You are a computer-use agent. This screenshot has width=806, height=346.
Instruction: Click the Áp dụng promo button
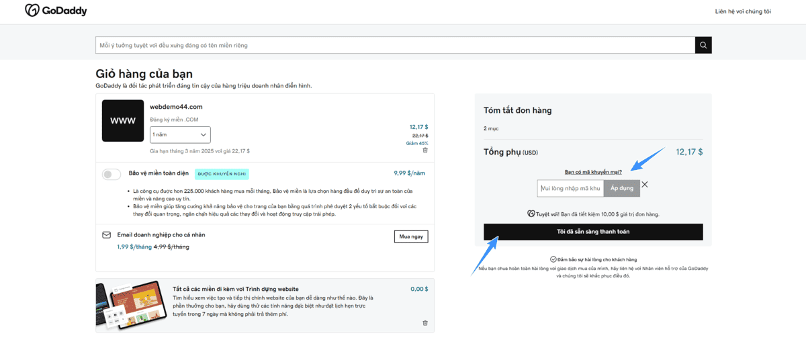tap(622, 188)
